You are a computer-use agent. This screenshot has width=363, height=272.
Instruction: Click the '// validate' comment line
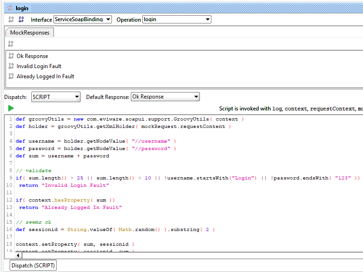click(x=34, y=171)
